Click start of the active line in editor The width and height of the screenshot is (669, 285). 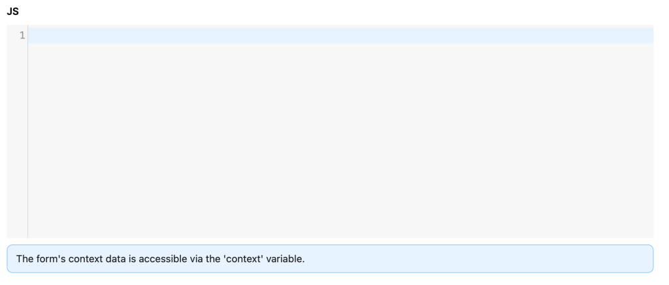[31, 35]
